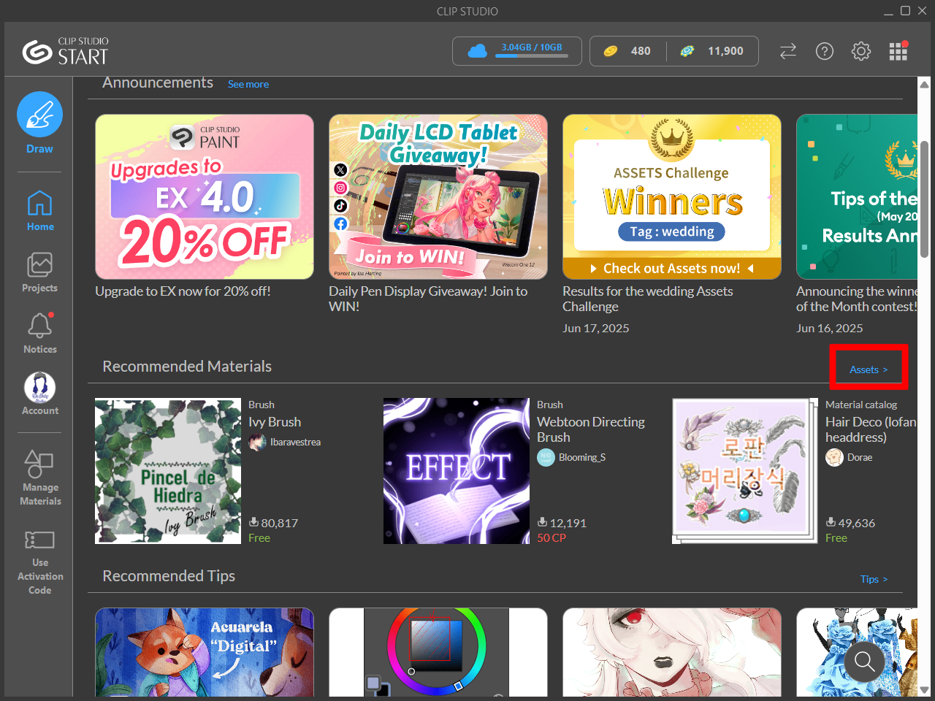
Task: Open Ivy Brush material title
Action: [275, 422]
